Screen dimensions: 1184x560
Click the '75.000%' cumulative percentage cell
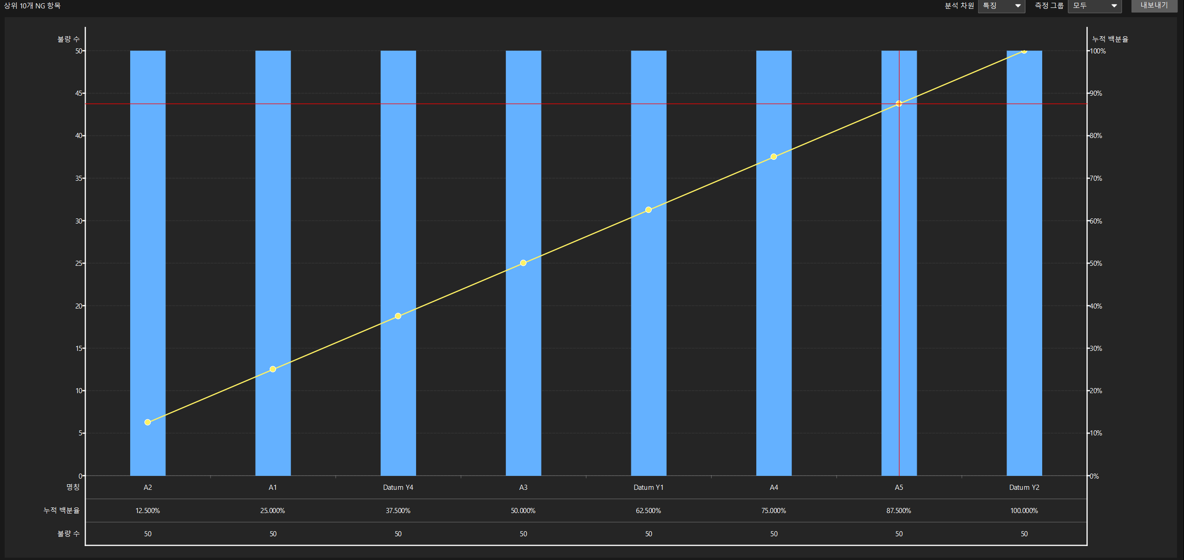point(774,511)
